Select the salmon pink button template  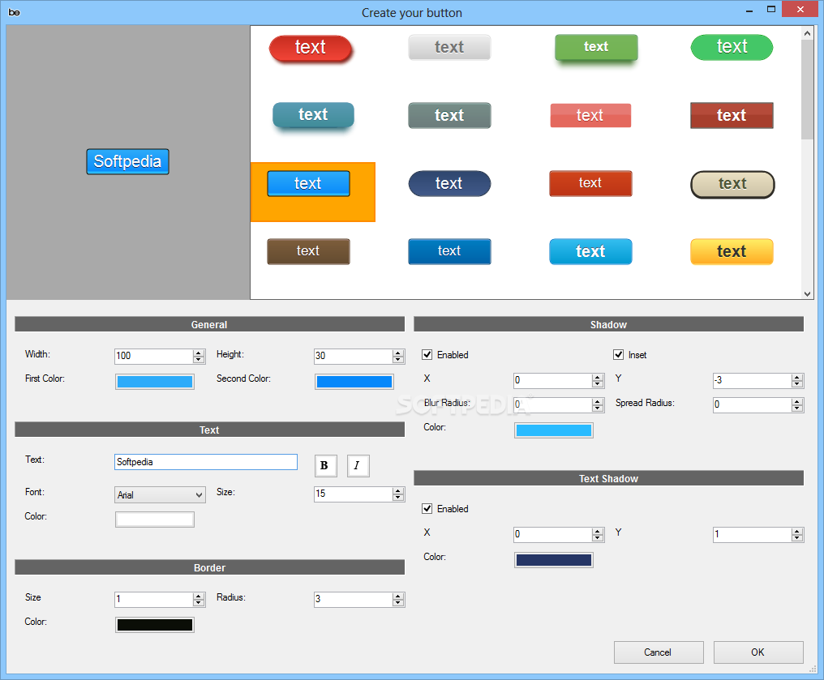point(590,116)
